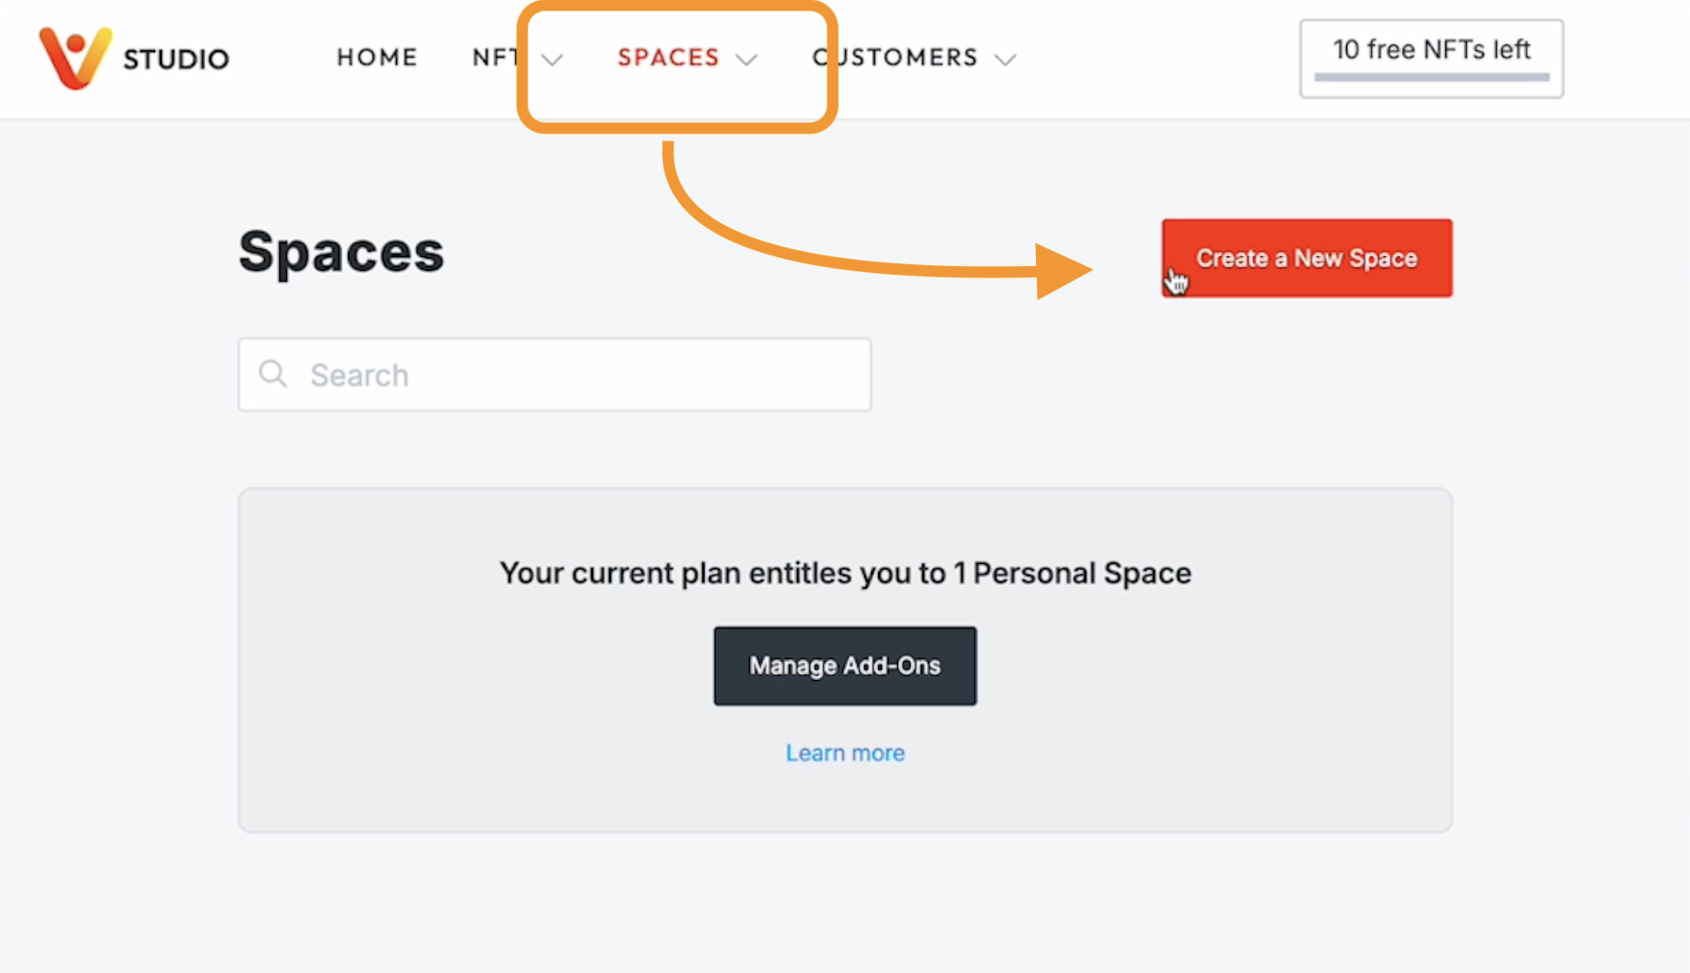Open the Learn more link

[x=844, y=752]
